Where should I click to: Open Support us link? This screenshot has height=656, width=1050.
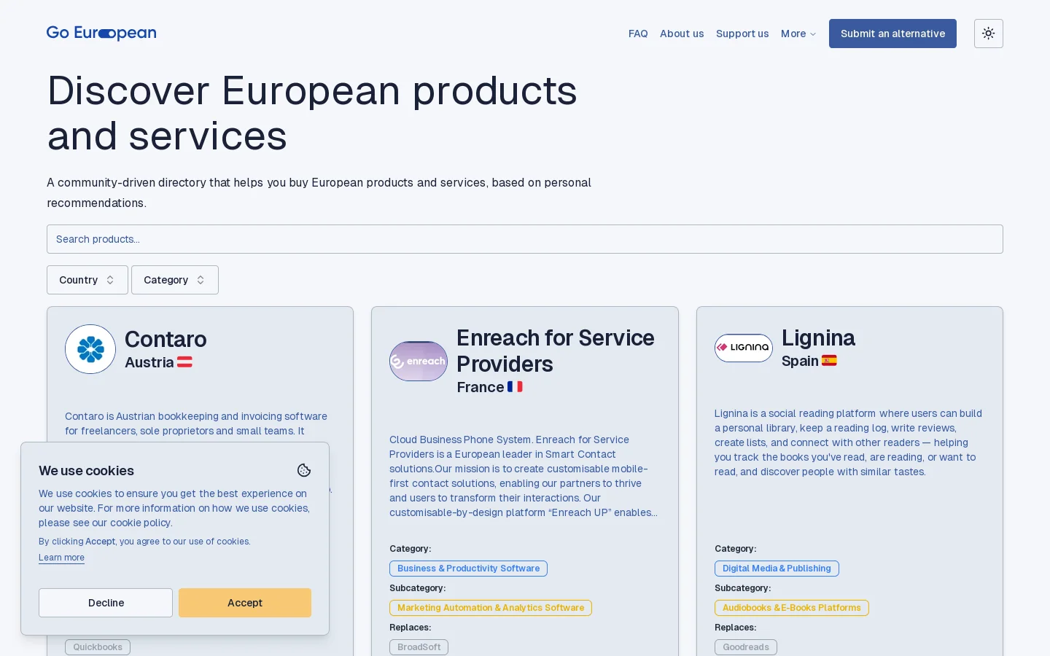(x=742, y=34)
